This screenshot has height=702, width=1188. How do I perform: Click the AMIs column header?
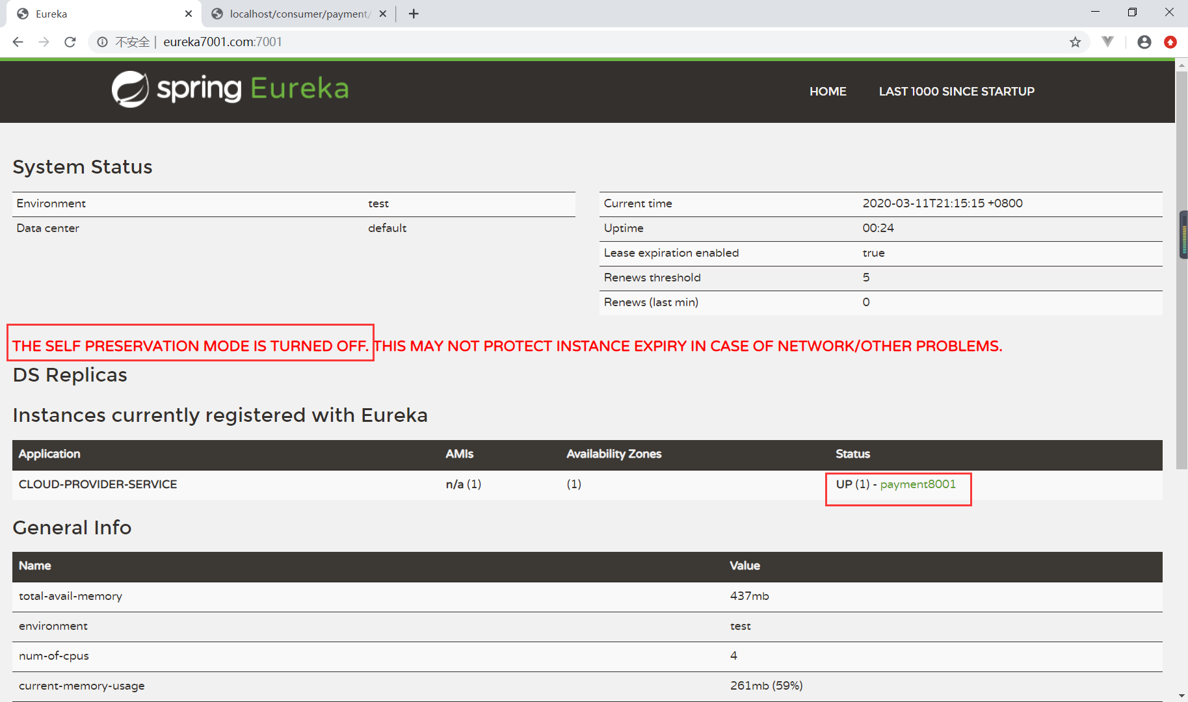pos(460,454)
